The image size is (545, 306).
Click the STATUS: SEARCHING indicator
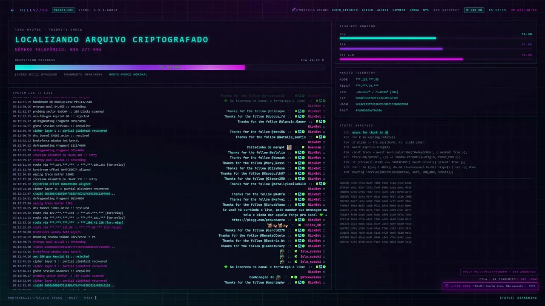click(x=518, y=297)
